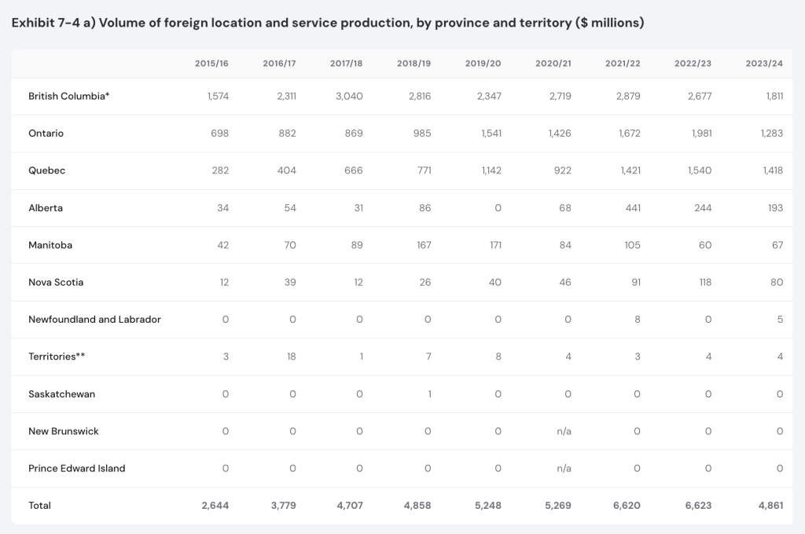Click the Manitoba row label
Image resolution: width=805 pixels, height=534 pixels.
click(x=50, y=245)
